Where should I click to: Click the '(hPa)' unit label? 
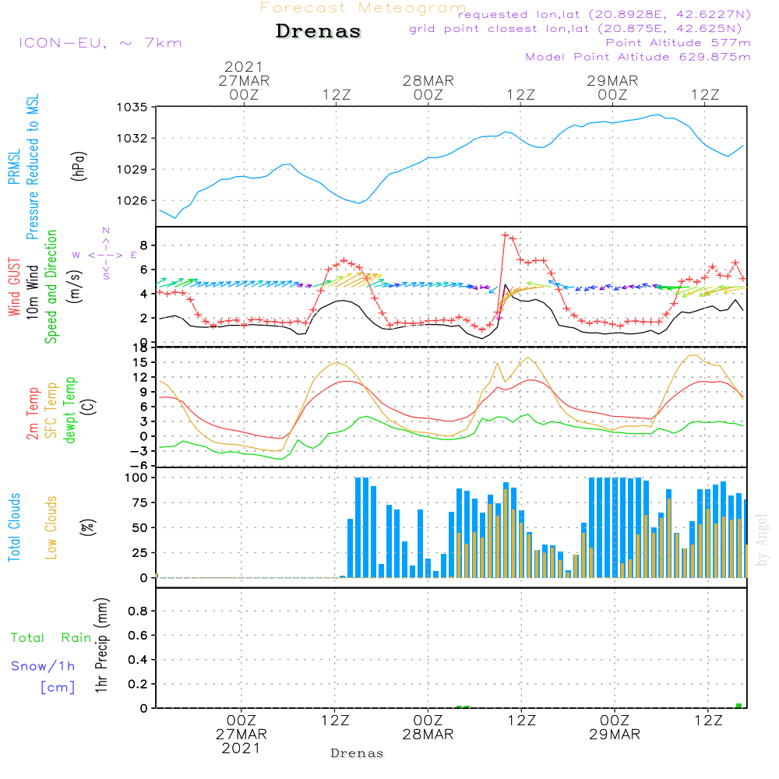[79, 166]
